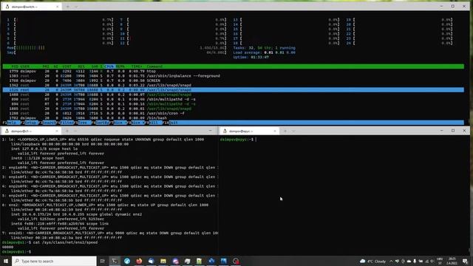Screen dimensions: 473x266
Task: Open top terminal's tab dropdown arrow
Action: pyautogui.click(x=76, y=7)
